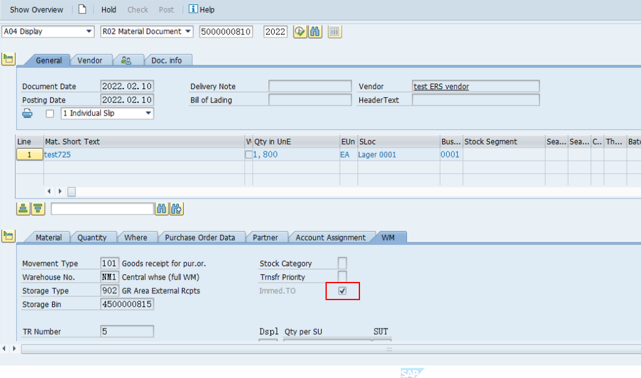Switch to the Vendor tab
The height and width of the screenshot is (378, 641).
(x=91, y=60)
